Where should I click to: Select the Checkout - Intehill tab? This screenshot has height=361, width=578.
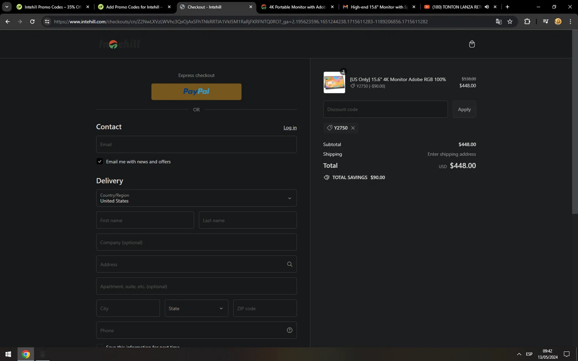tap(216, 7)
